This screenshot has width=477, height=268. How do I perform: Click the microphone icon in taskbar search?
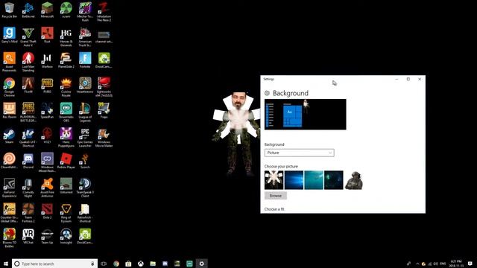point(92,264)
